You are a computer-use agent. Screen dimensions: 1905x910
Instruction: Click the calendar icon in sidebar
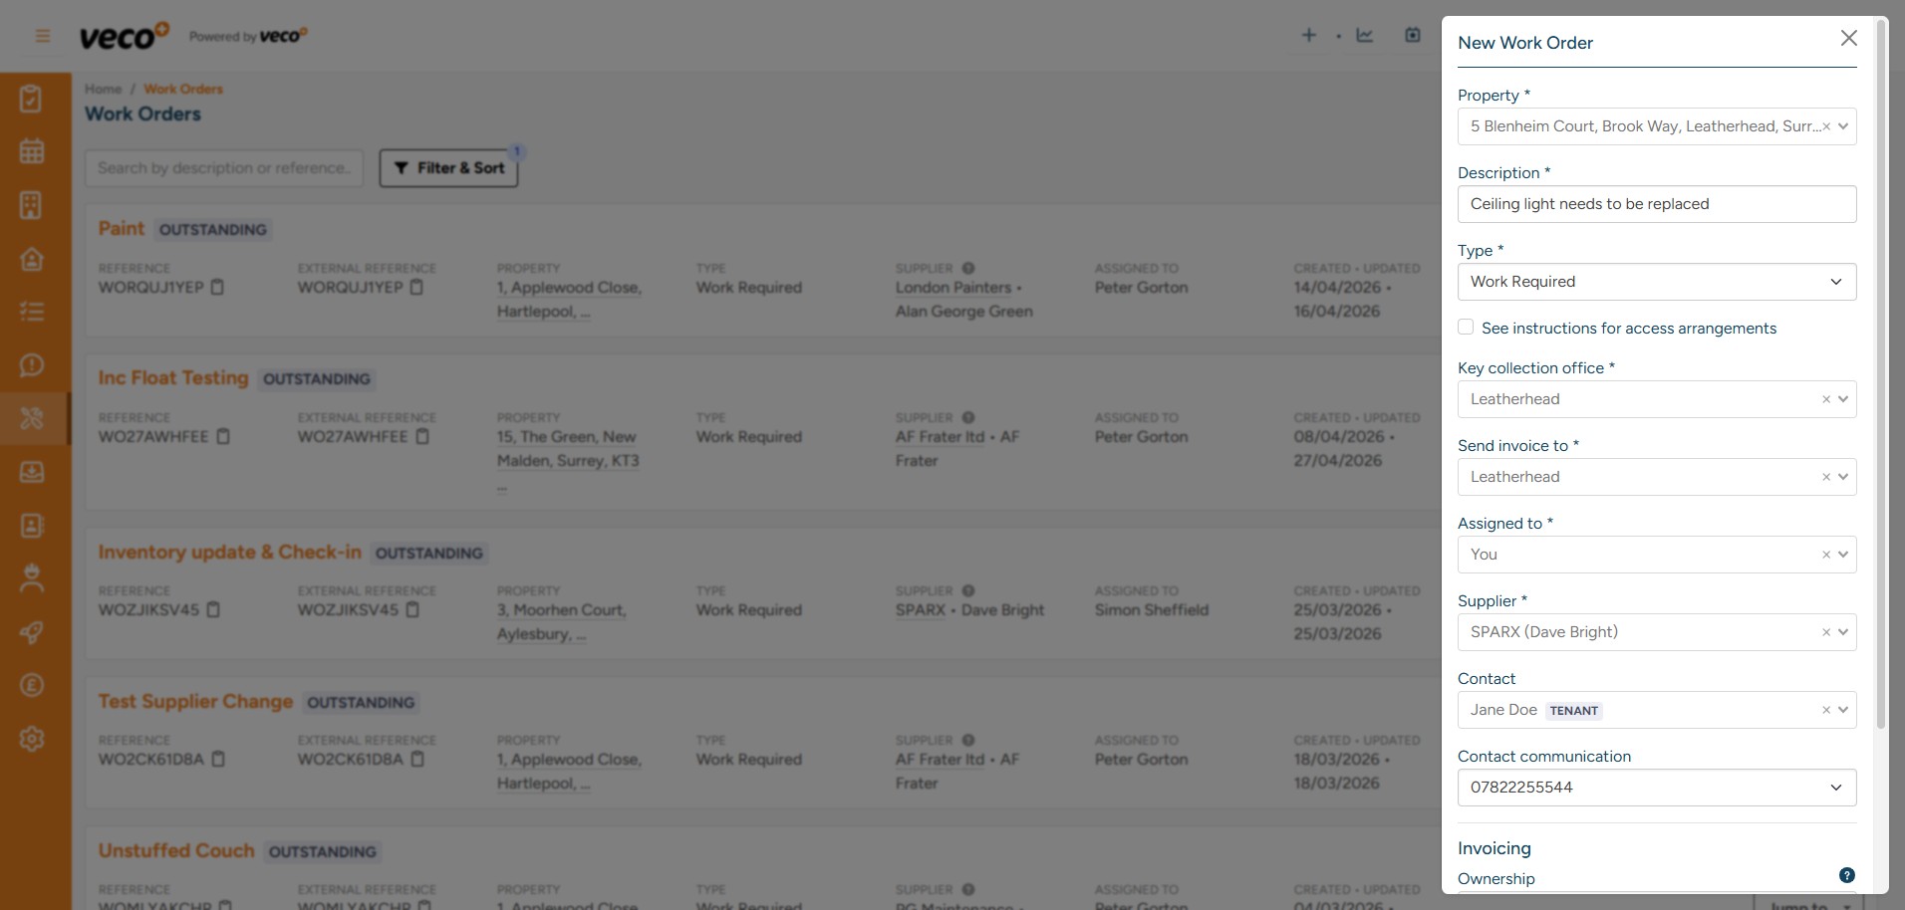pyautogui.click(x=32, y=151)
